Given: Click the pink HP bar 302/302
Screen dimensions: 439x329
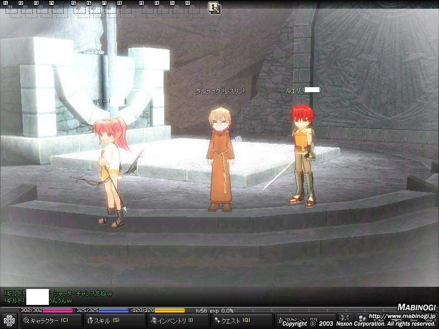Looking at the screenshot, I should coord(47,310).
